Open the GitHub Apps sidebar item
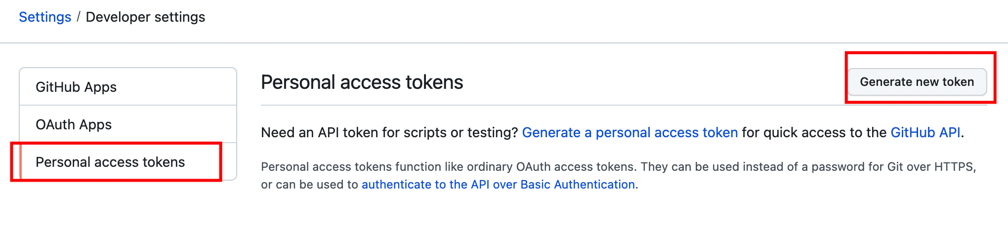 76,87
